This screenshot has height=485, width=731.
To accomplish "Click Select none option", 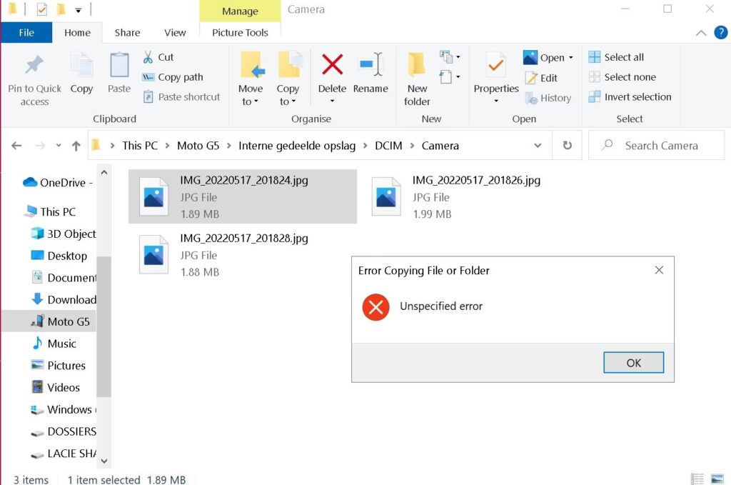I will [x=622, y=77].
